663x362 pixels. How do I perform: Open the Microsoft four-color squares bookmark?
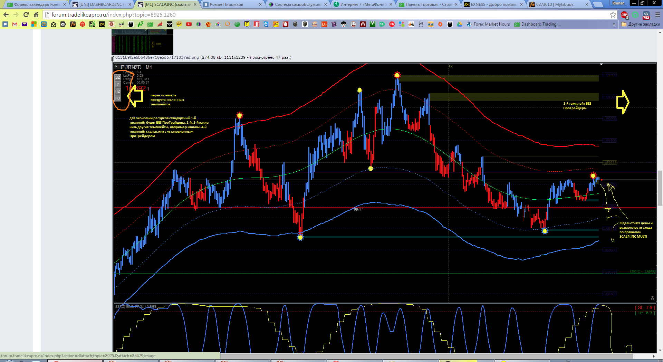(34, 24)
